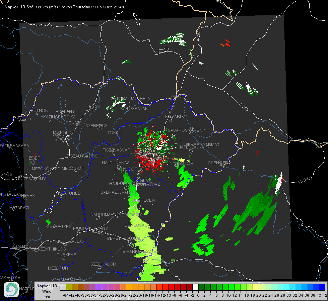
Task: Click the NÁDUDVAR city label
Action: tap(102, 214)
